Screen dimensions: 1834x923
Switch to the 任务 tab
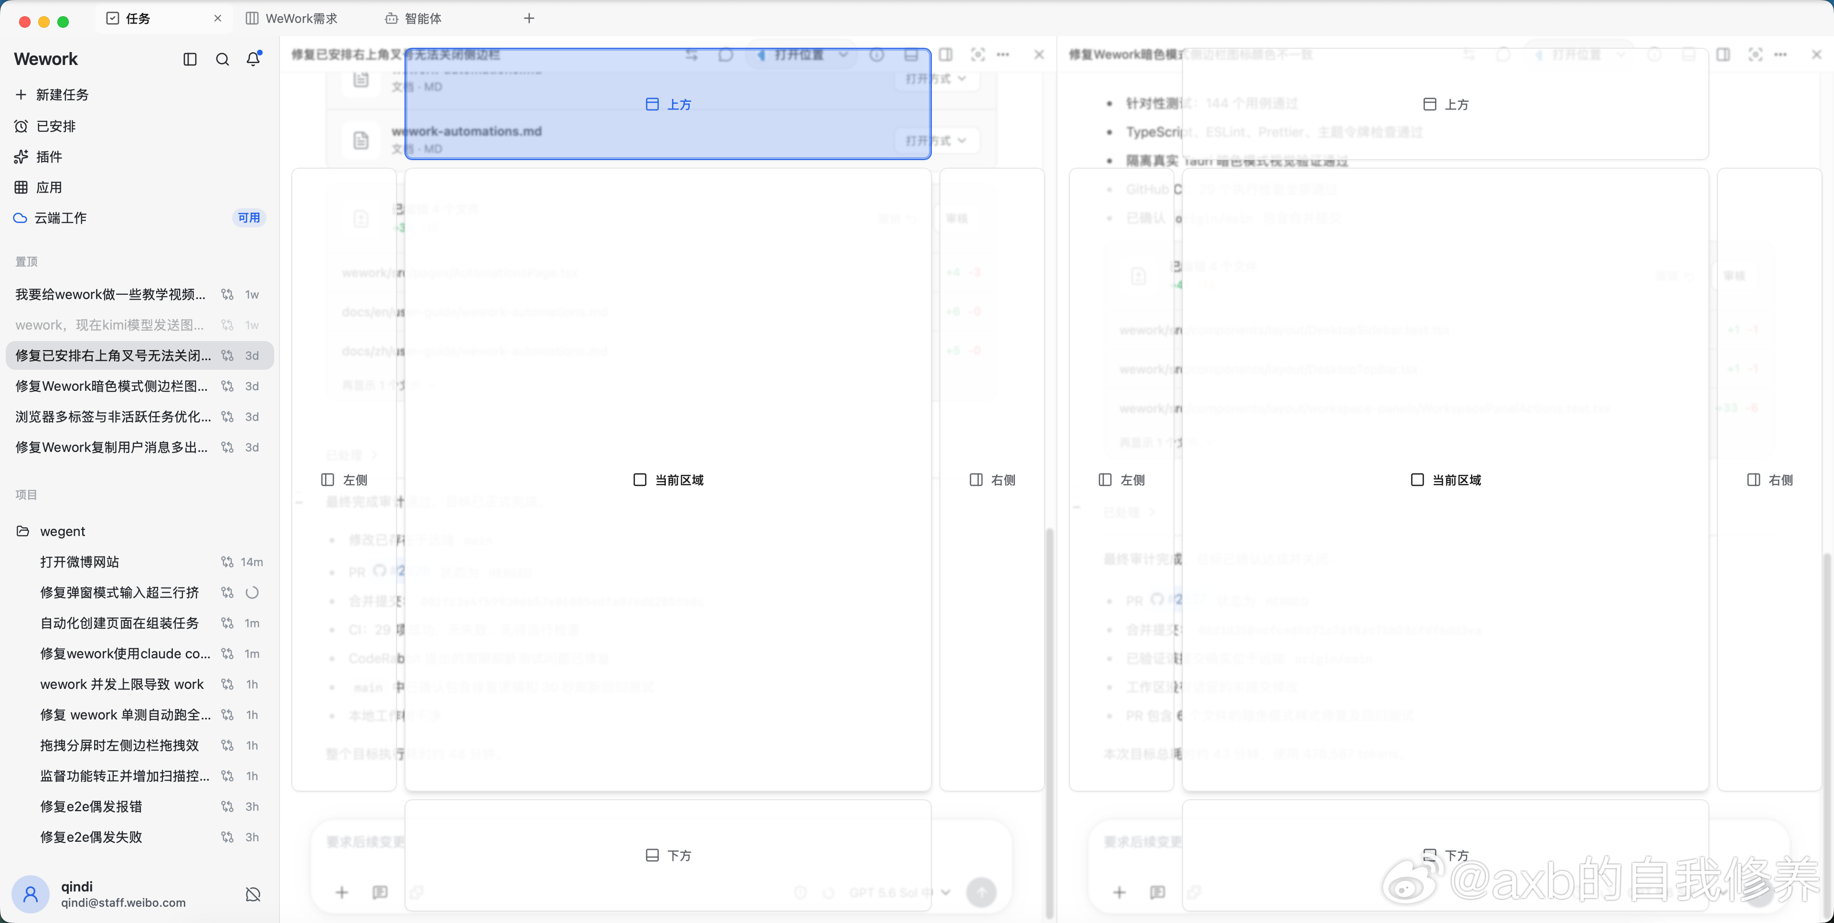click(163, 19)
